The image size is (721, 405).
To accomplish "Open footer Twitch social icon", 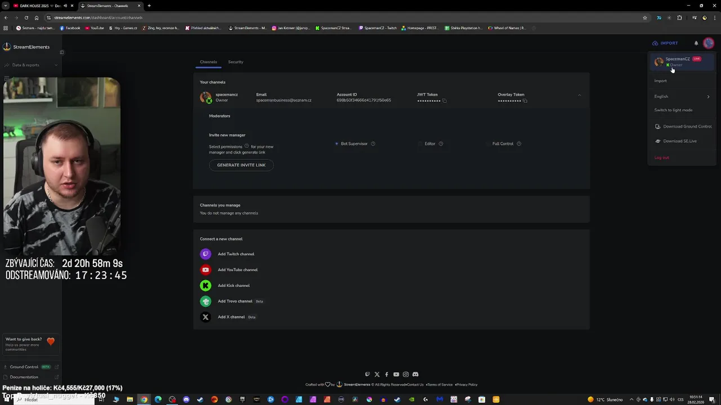I will click(367, 374).
